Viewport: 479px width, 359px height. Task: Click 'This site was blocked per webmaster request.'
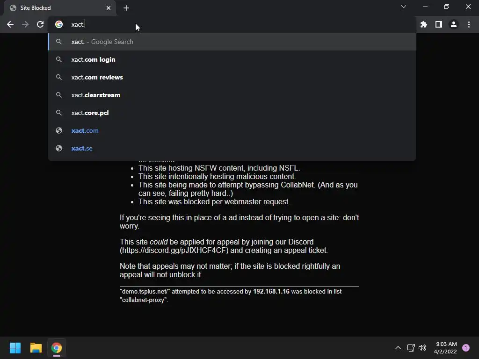tap(214, 202)
